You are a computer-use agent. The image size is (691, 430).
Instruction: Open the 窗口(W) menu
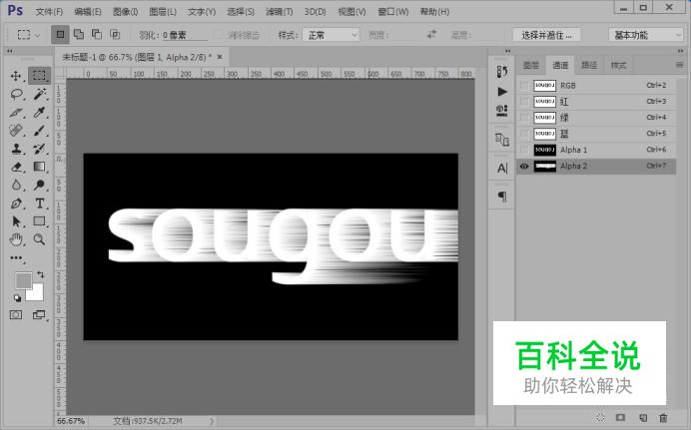click(393, 12)
